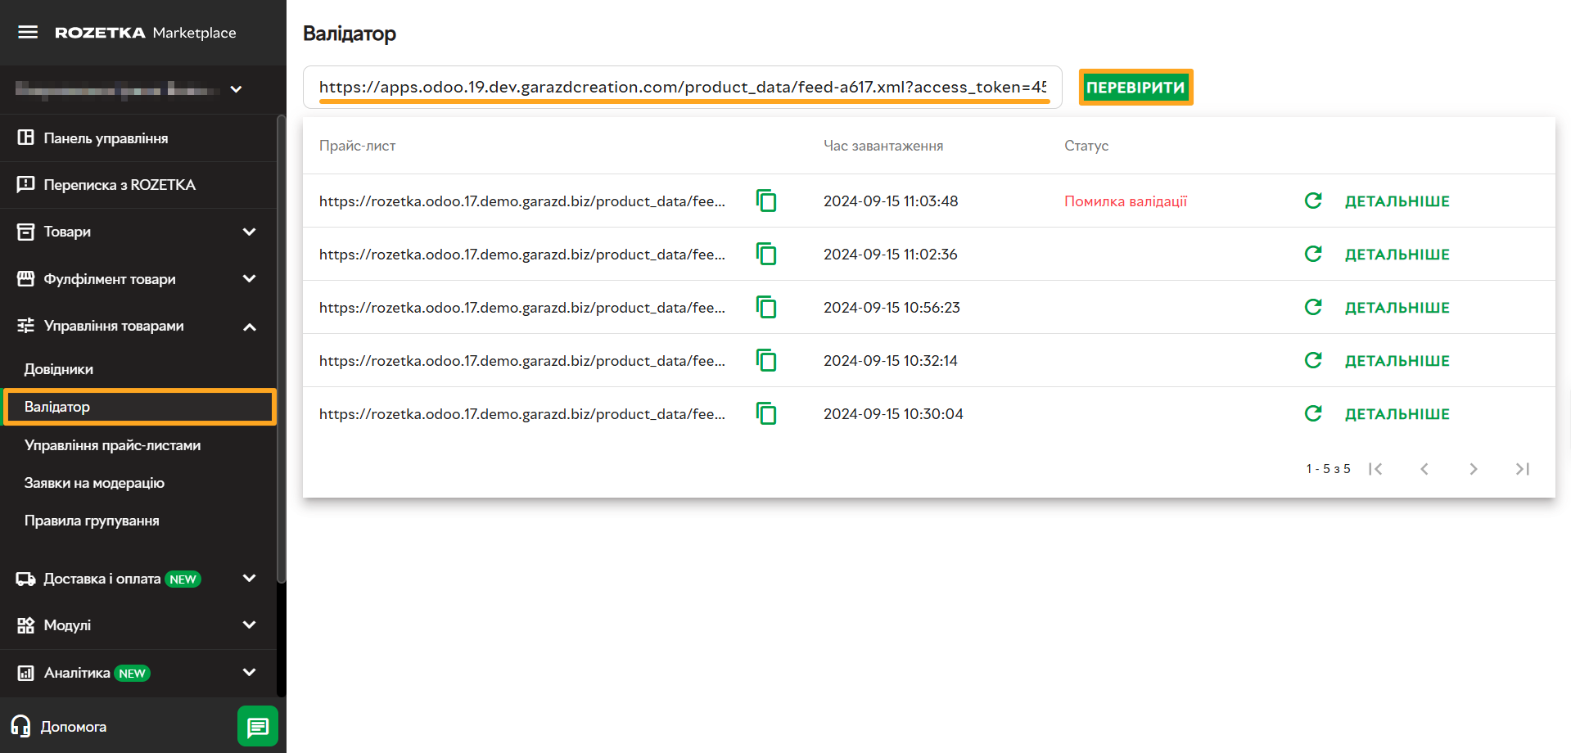The width and height of the screenshot is (1571, 753).
Task: Open the hamburger menu icon
Action: point(28,32)
